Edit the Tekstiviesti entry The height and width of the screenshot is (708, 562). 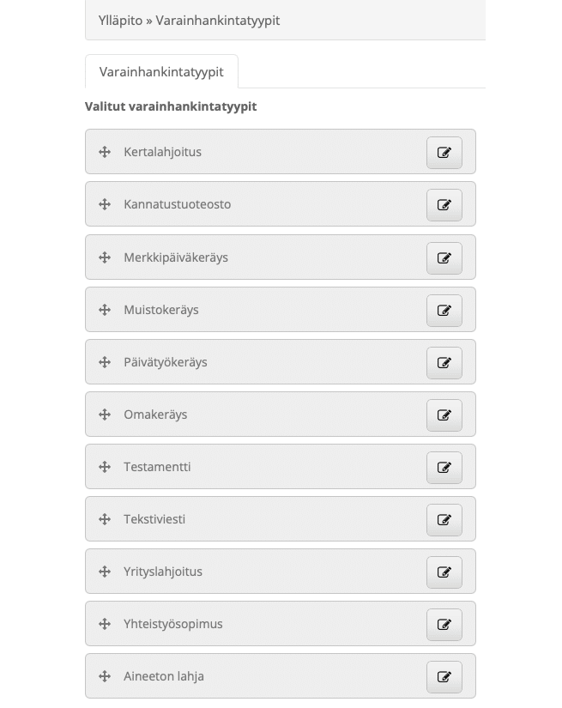[444, 520]
